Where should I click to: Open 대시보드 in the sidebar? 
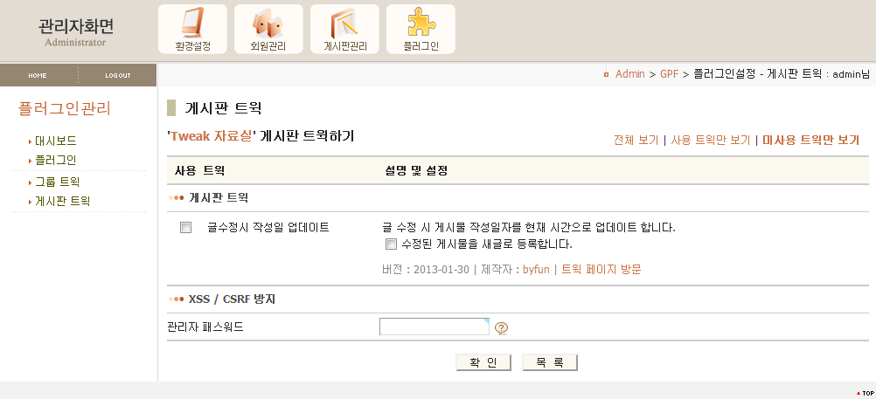(x=55, y=141)
